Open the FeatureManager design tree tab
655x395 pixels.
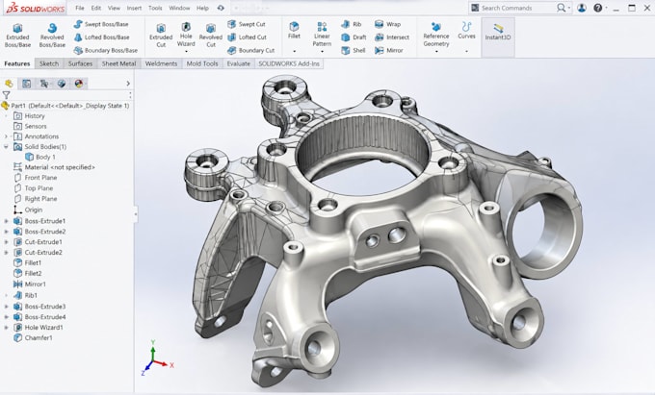click(x=9, y=84)
